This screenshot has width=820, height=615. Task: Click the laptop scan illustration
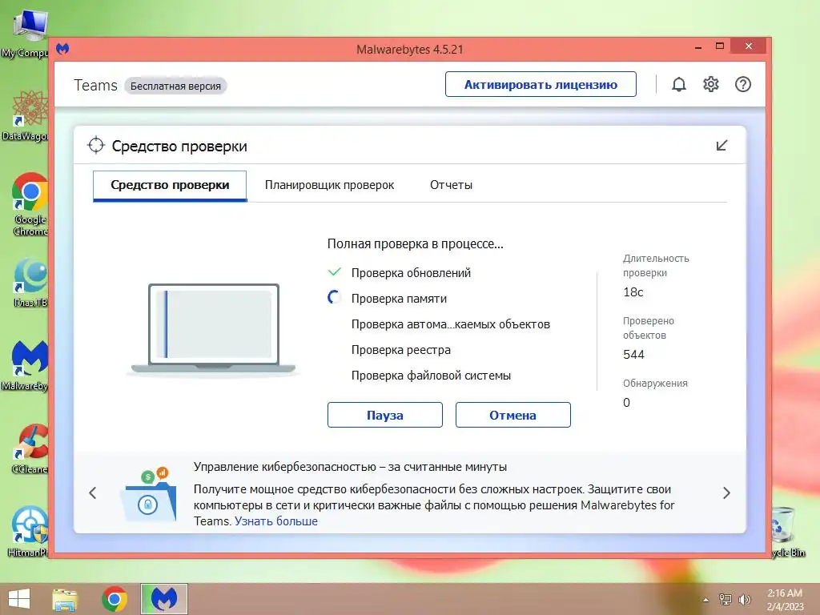coord(213,329)
